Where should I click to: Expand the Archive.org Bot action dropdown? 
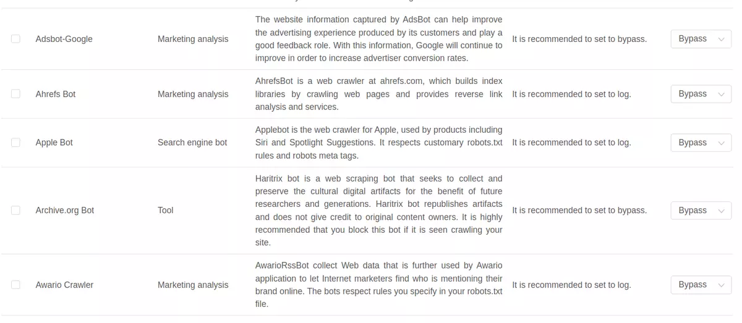pos(701,211)
